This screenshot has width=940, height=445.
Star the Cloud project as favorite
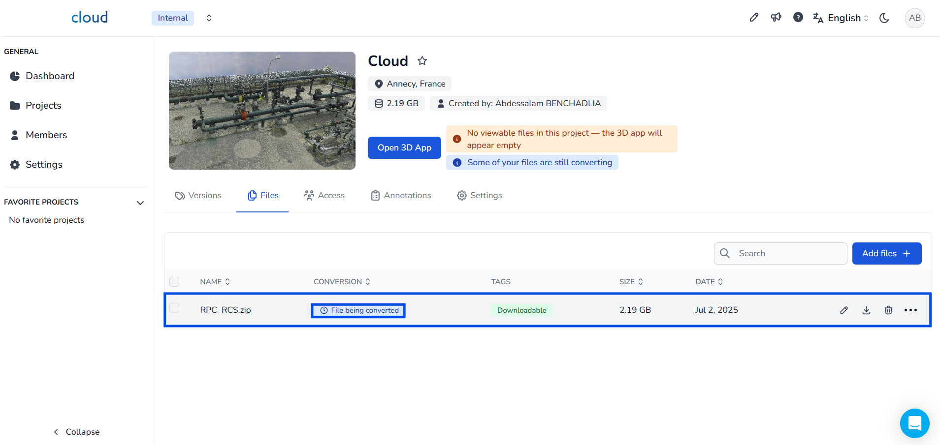pyautogui.click(x=422, y=61)
